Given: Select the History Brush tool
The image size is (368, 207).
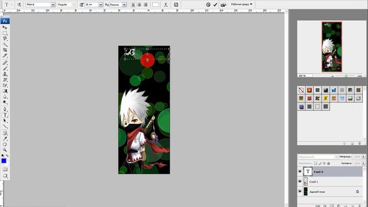Looking at the screenshot, I should pyautogui.click(x=5, y=79).
